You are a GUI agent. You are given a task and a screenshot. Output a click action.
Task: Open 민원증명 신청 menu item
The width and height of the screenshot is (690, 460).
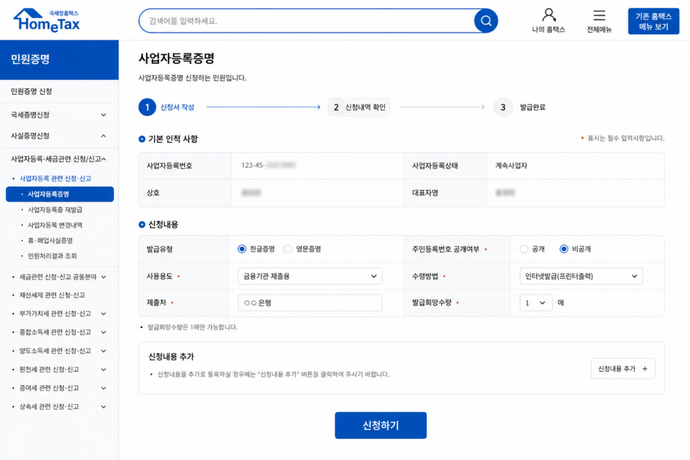[x=31, y=92]
